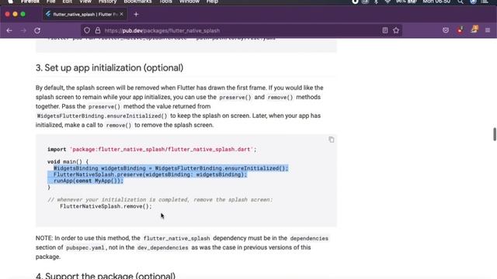
Task: Click the pub.dev URL address bar
Action: [x=241, y=31]
